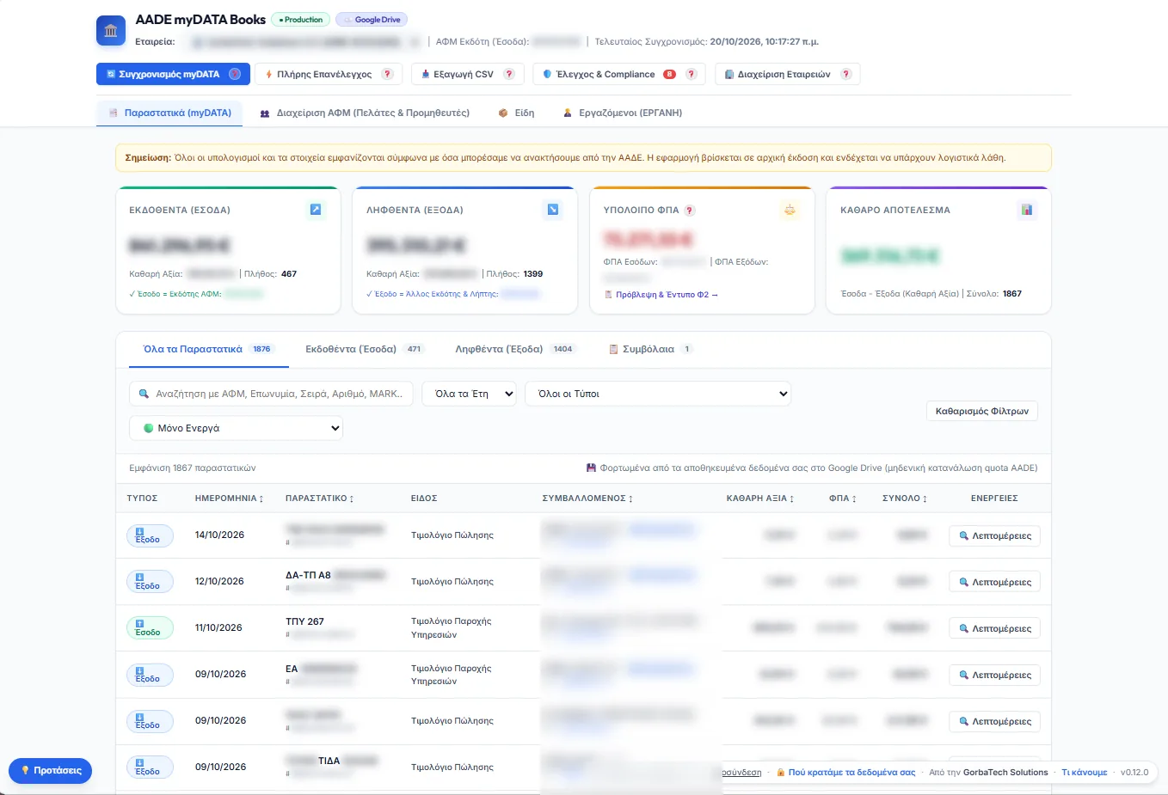Click the arrow icon on ΕΚΔΟΘΕΝΤΑ (ΕΣΟΔΑ) card
Screen dimensions: 1168x795
click(316, 210)
